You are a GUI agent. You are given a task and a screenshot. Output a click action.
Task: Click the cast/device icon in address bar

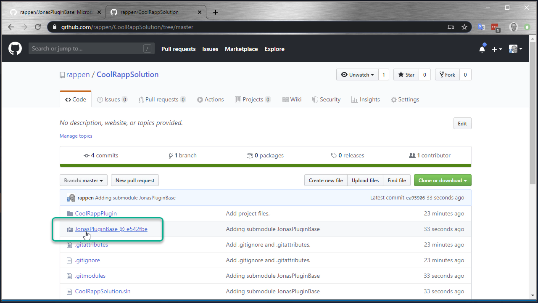451,27
